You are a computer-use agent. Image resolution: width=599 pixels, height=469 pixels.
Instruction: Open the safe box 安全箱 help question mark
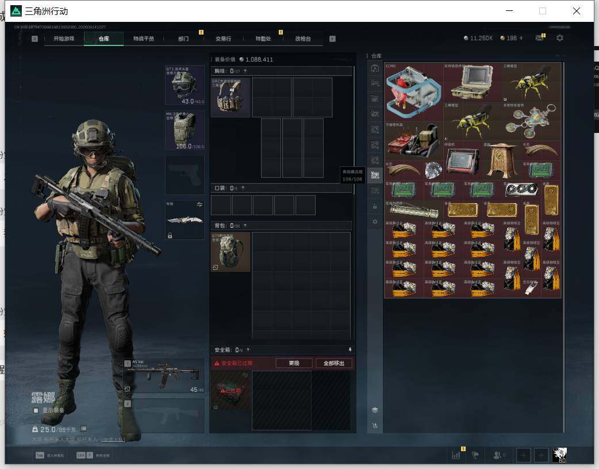coord(248,350)
